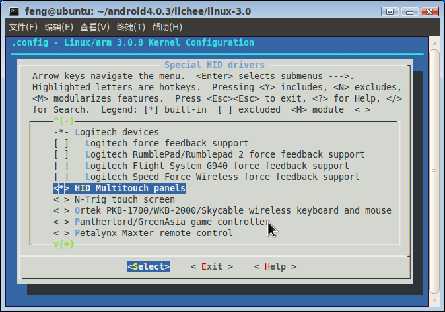The height and width of the screenshot is (312, 445).
Task: Click the HID Multitouch panels label
Action: [x=130, y=189]
